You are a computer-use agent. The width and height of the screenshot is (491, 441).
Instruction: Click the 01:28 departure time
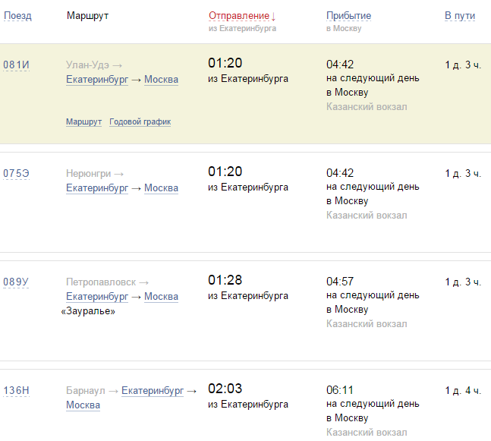pyautogui.click(x=225, y=280)
